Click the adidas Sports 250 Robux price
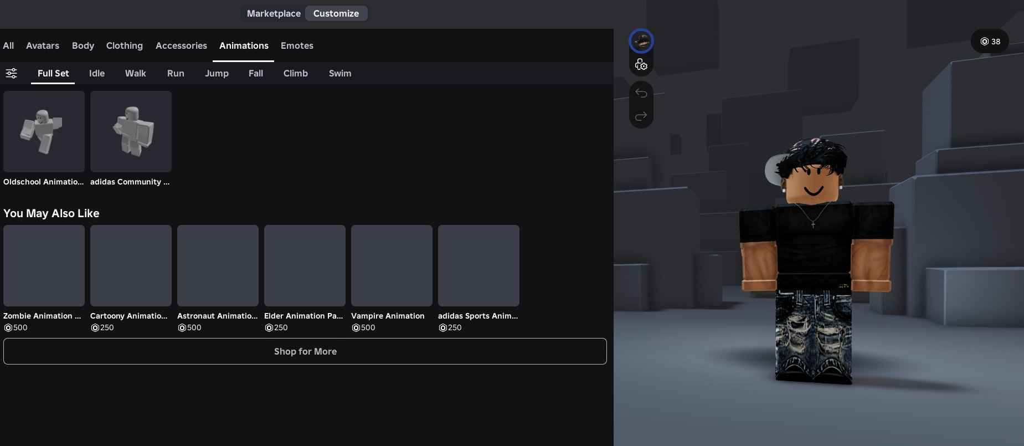 (450, 327)
